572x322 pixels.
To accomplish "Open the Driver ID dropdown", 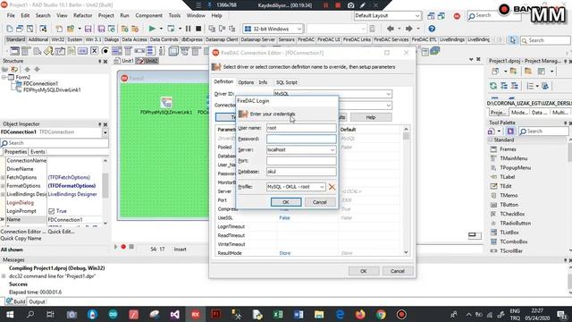I will [x=388, y=94].
